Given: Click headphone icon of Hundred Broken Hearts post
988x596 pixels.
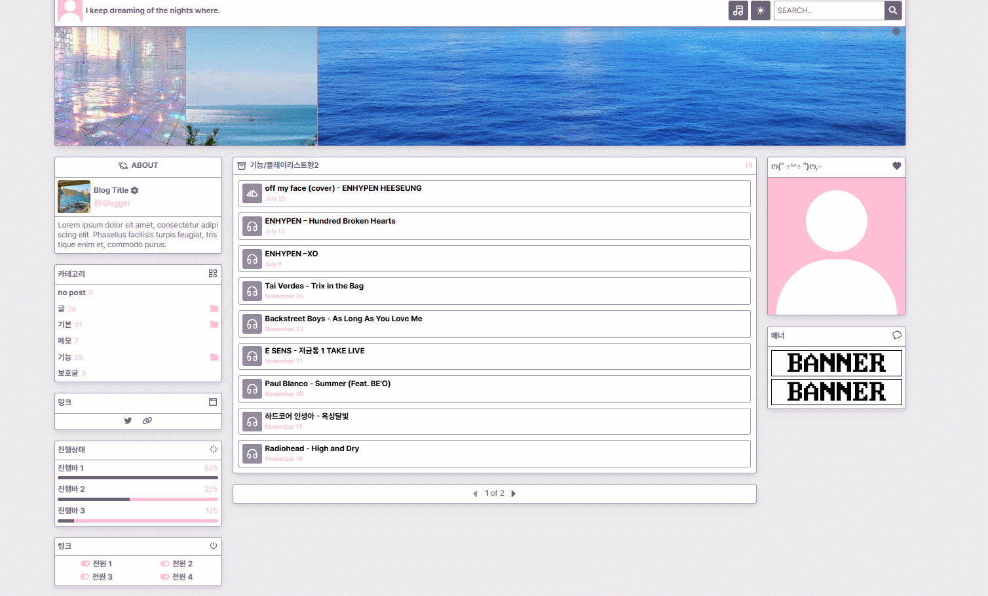Looking at the screenshot, I should [x=252, y=226].
